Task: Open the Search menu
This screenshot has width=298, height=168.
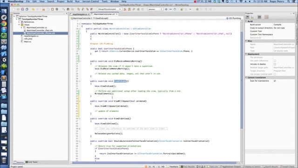Action: point(51,1)
